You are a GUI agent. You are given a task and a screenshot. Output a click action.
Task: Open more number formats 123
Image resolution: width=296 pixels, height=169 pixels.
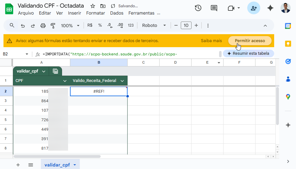point(131,25)
